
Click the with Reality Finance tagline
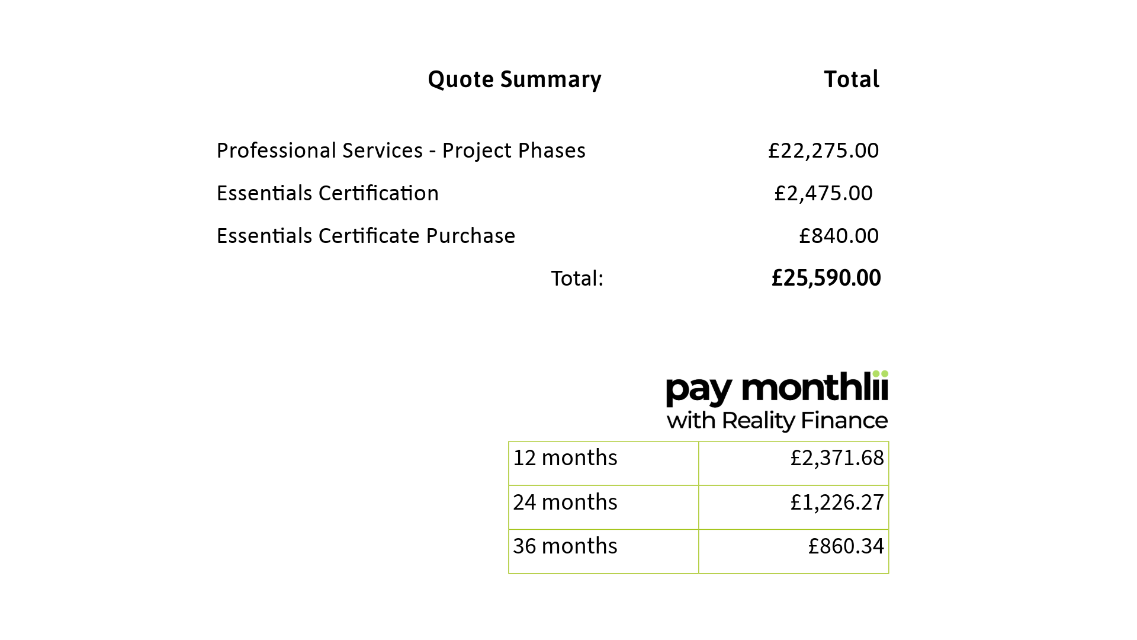[x=777, y=421]
